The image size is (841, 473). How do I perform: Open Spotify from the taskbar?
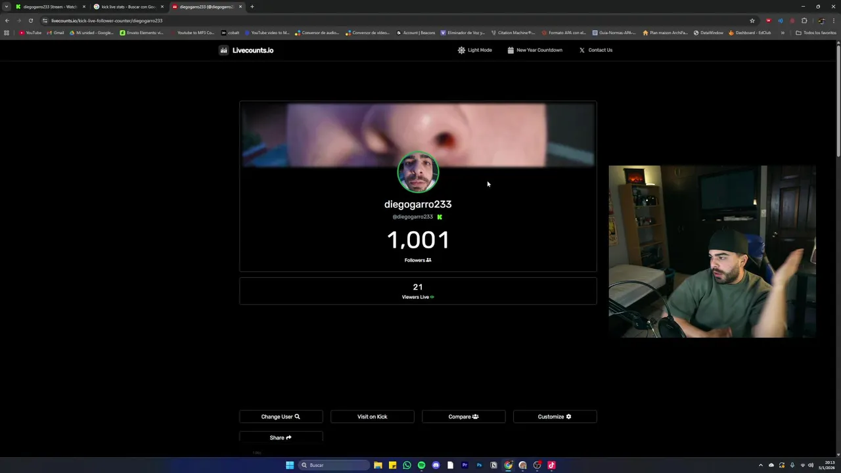(421, 465)
